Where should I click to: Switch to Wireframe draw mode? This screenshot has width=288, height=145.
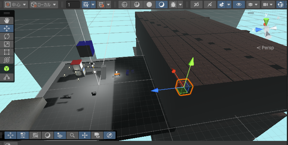124,4
